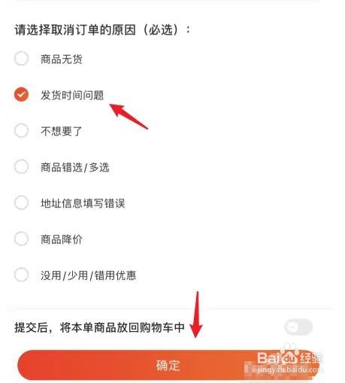Choose the 不想要了 radio button
Image resolution: width=345 pixels, height=383 pixels.
click(21, 131)
